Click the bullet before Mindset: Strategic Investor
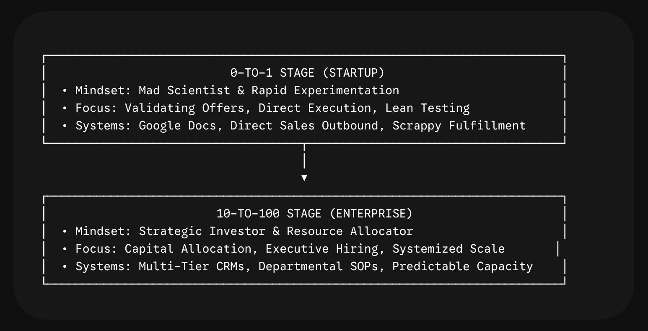Screen dimensions: 648x331 [65, 231]
